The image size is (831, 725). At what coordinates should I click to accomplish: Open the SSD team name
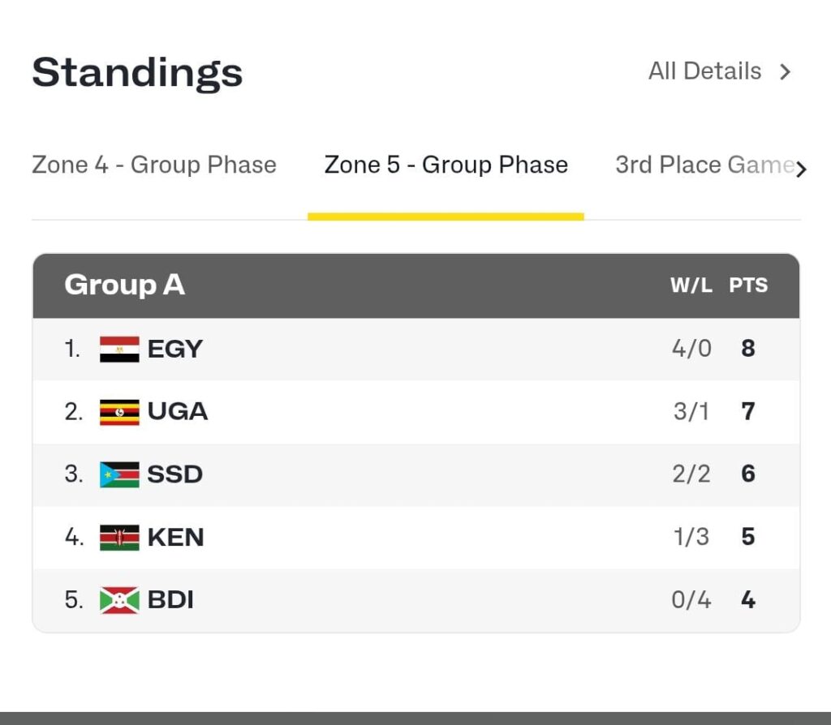click(x=174, y=474)
